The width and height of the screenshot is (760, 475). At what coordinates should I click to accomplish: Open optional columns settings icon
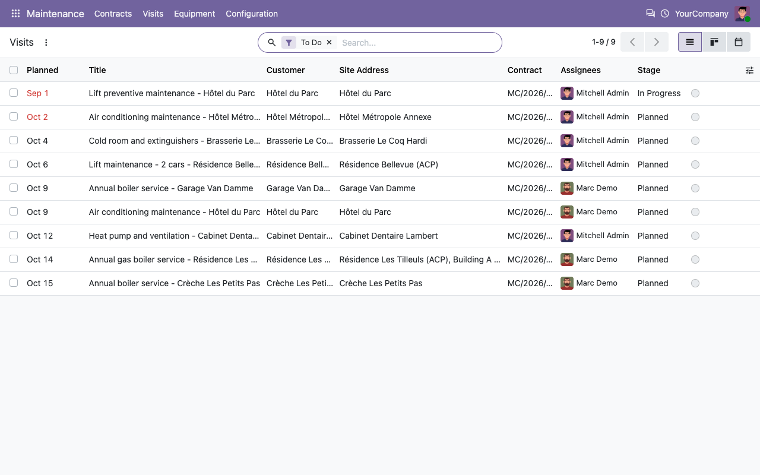tap(749, 70)
